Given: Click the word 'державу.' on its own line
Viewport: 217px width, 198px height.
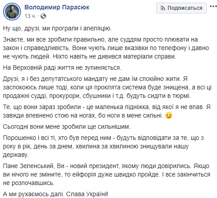Looking at the screenshot, I should coord(16,155).
